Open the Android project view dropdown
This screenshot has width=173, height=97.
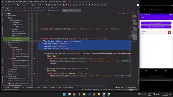click(x=9, y=11)
